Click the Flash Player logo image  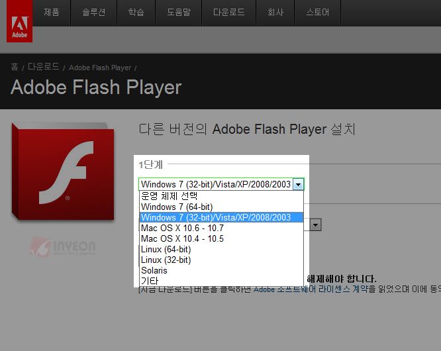point(63,172)
